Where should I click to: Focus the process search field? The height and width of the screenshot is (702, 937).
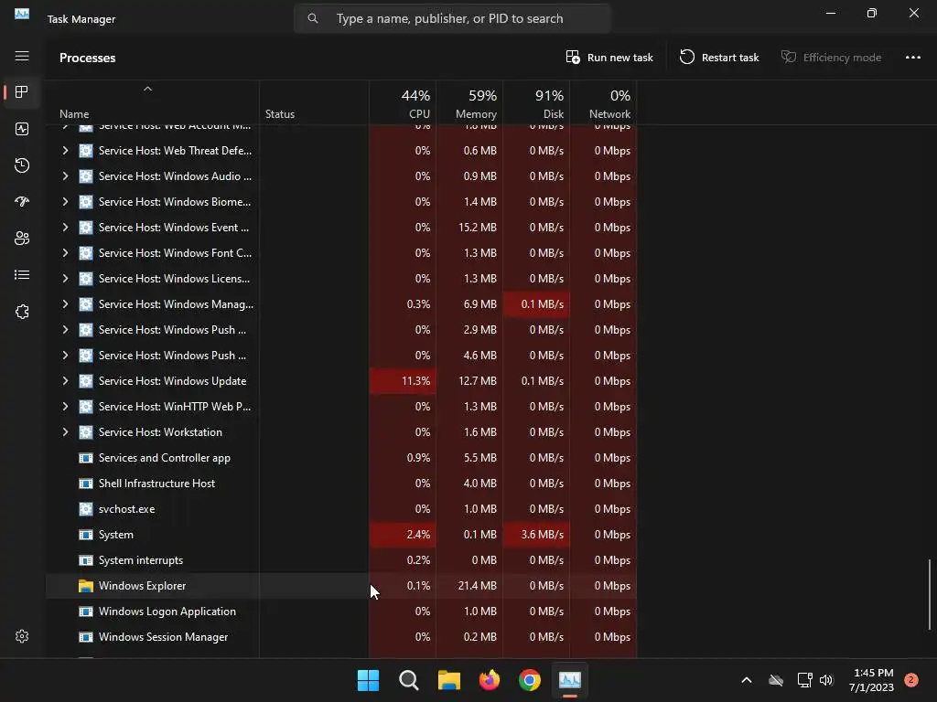pos(452,18)
